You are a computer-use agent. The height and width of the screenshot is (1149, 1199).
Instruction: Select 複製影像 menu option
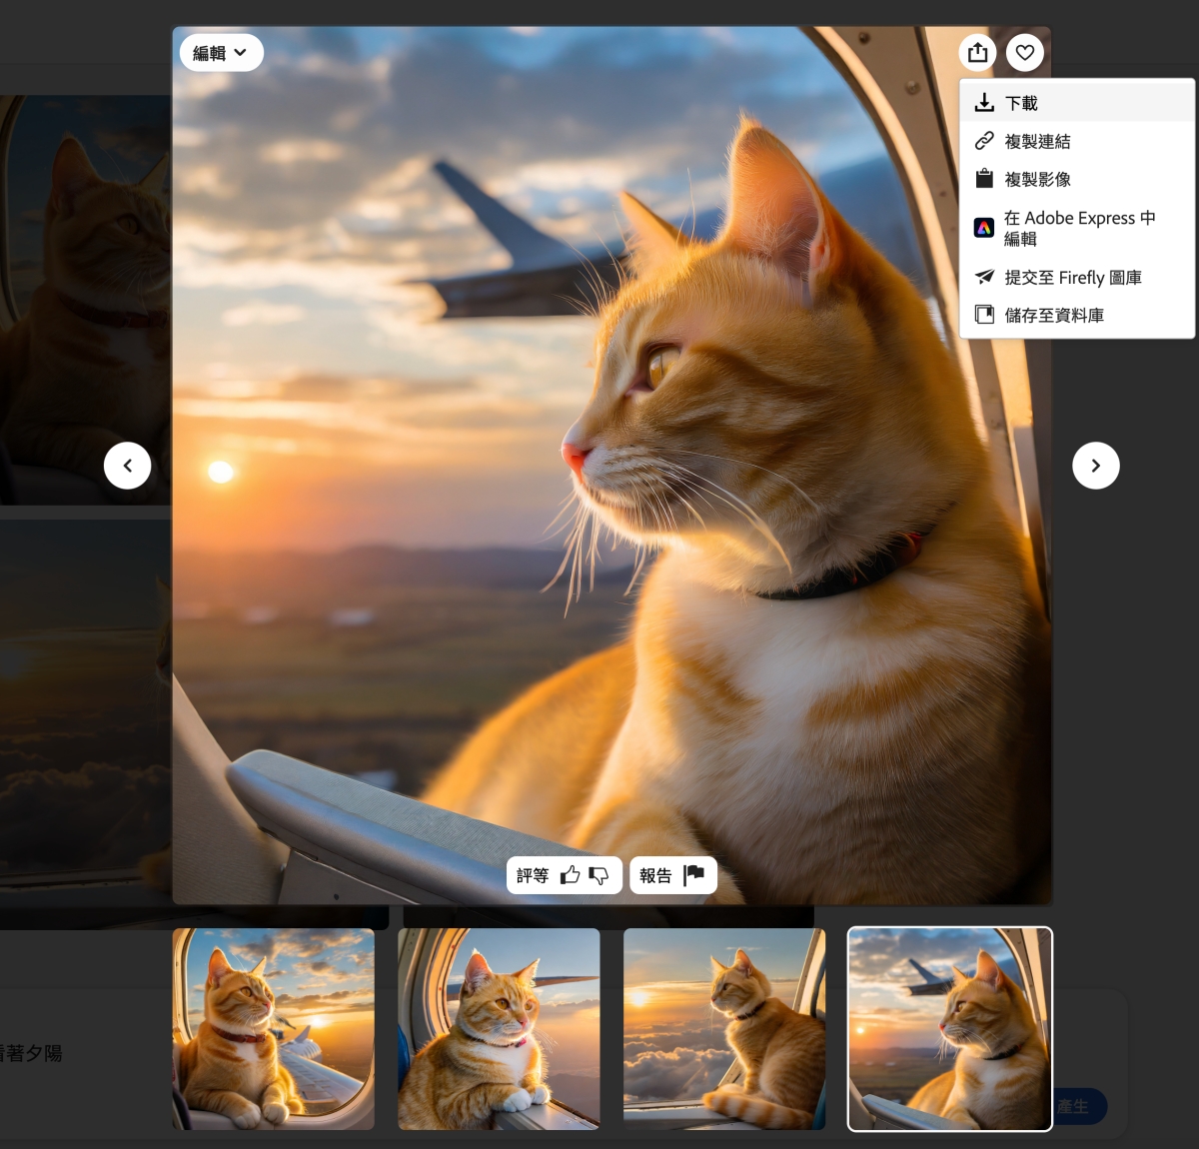(1037, 179)
